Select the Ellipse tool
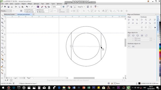 [2, 40]
